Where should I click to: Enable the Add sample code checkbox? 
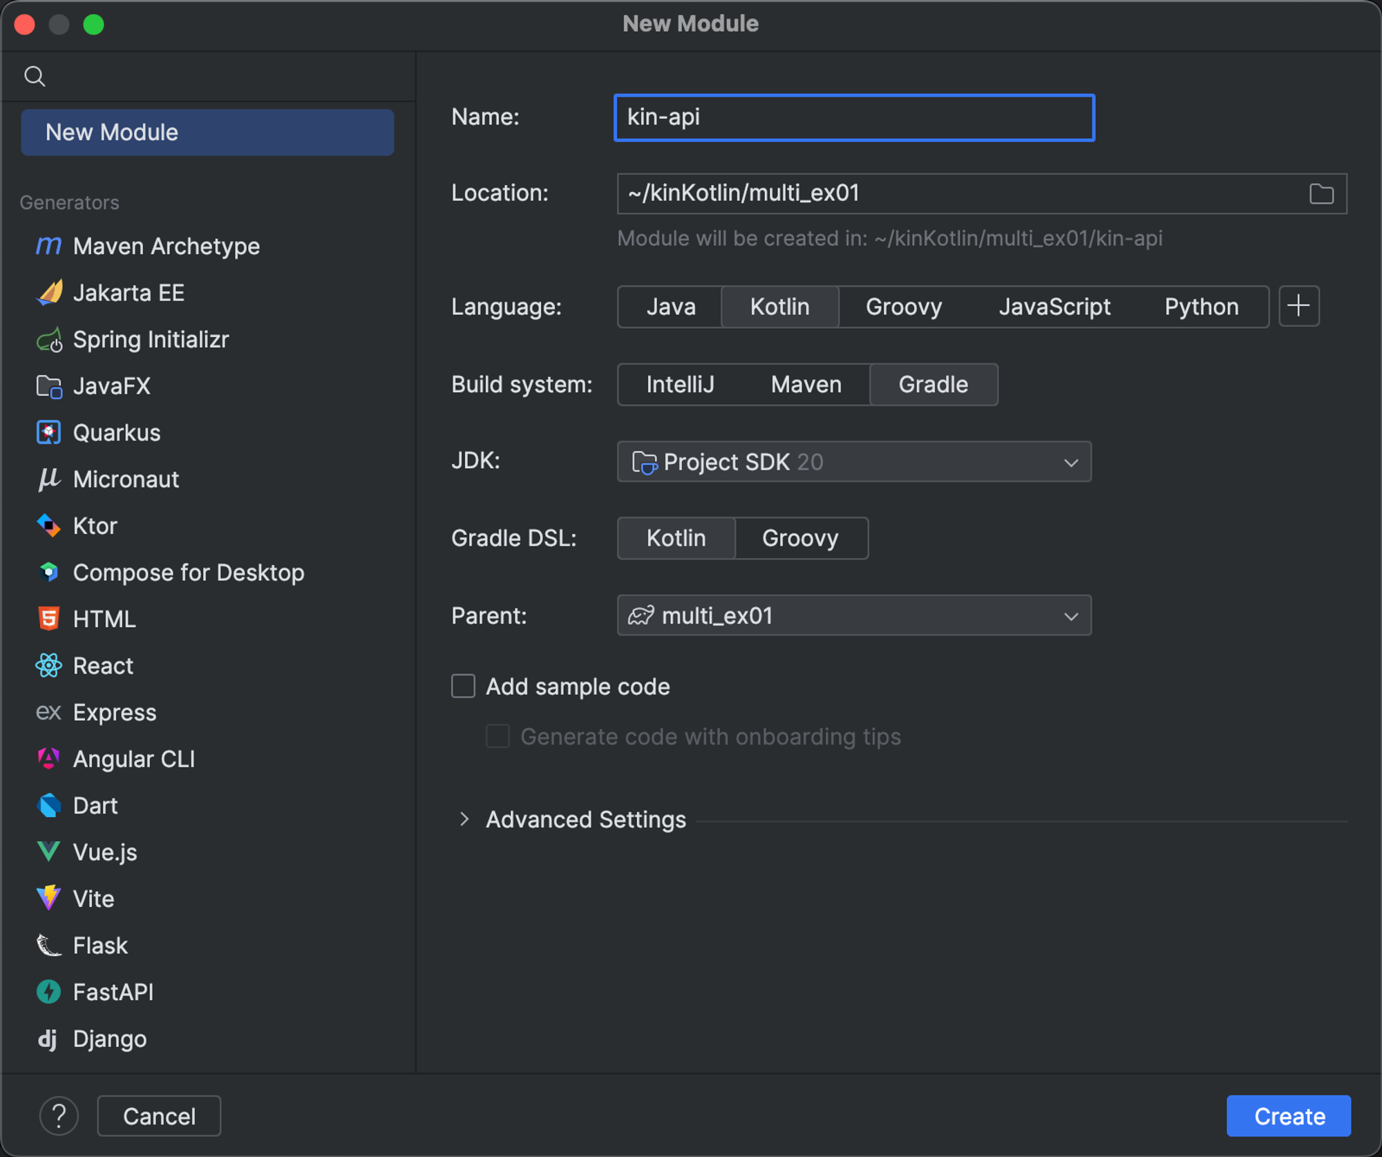click(x=463, y=686)
